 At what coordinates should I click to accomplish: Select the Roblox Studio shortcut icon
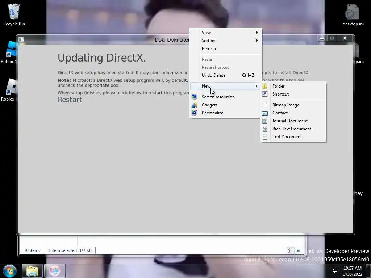[x=9, y=52]
